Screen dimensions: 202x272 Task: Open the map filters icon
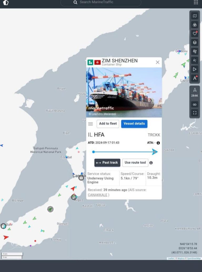point(195,25)
